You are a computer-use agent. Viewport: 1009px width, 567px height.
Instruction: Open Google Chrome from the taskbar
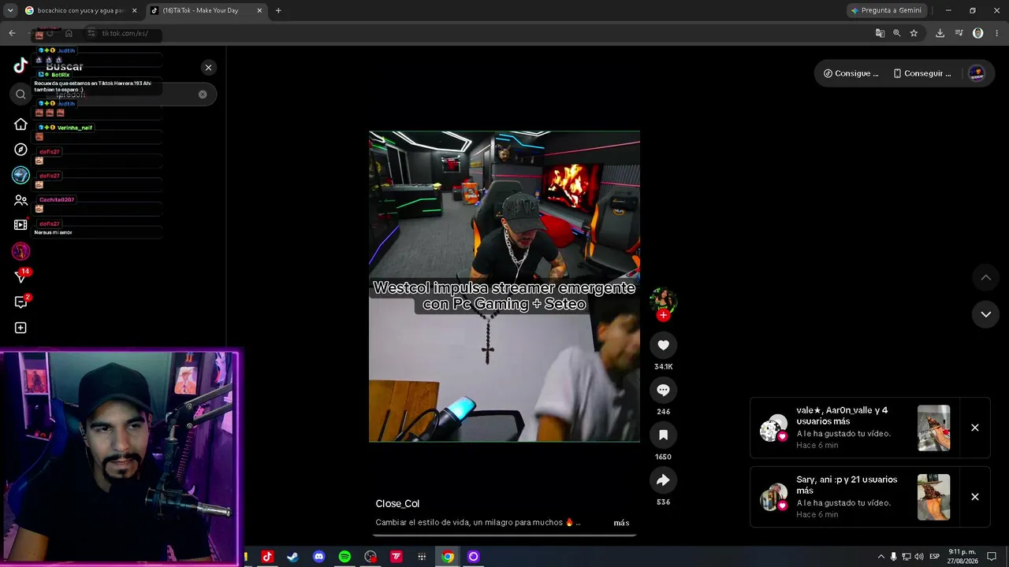click(448, 557)
